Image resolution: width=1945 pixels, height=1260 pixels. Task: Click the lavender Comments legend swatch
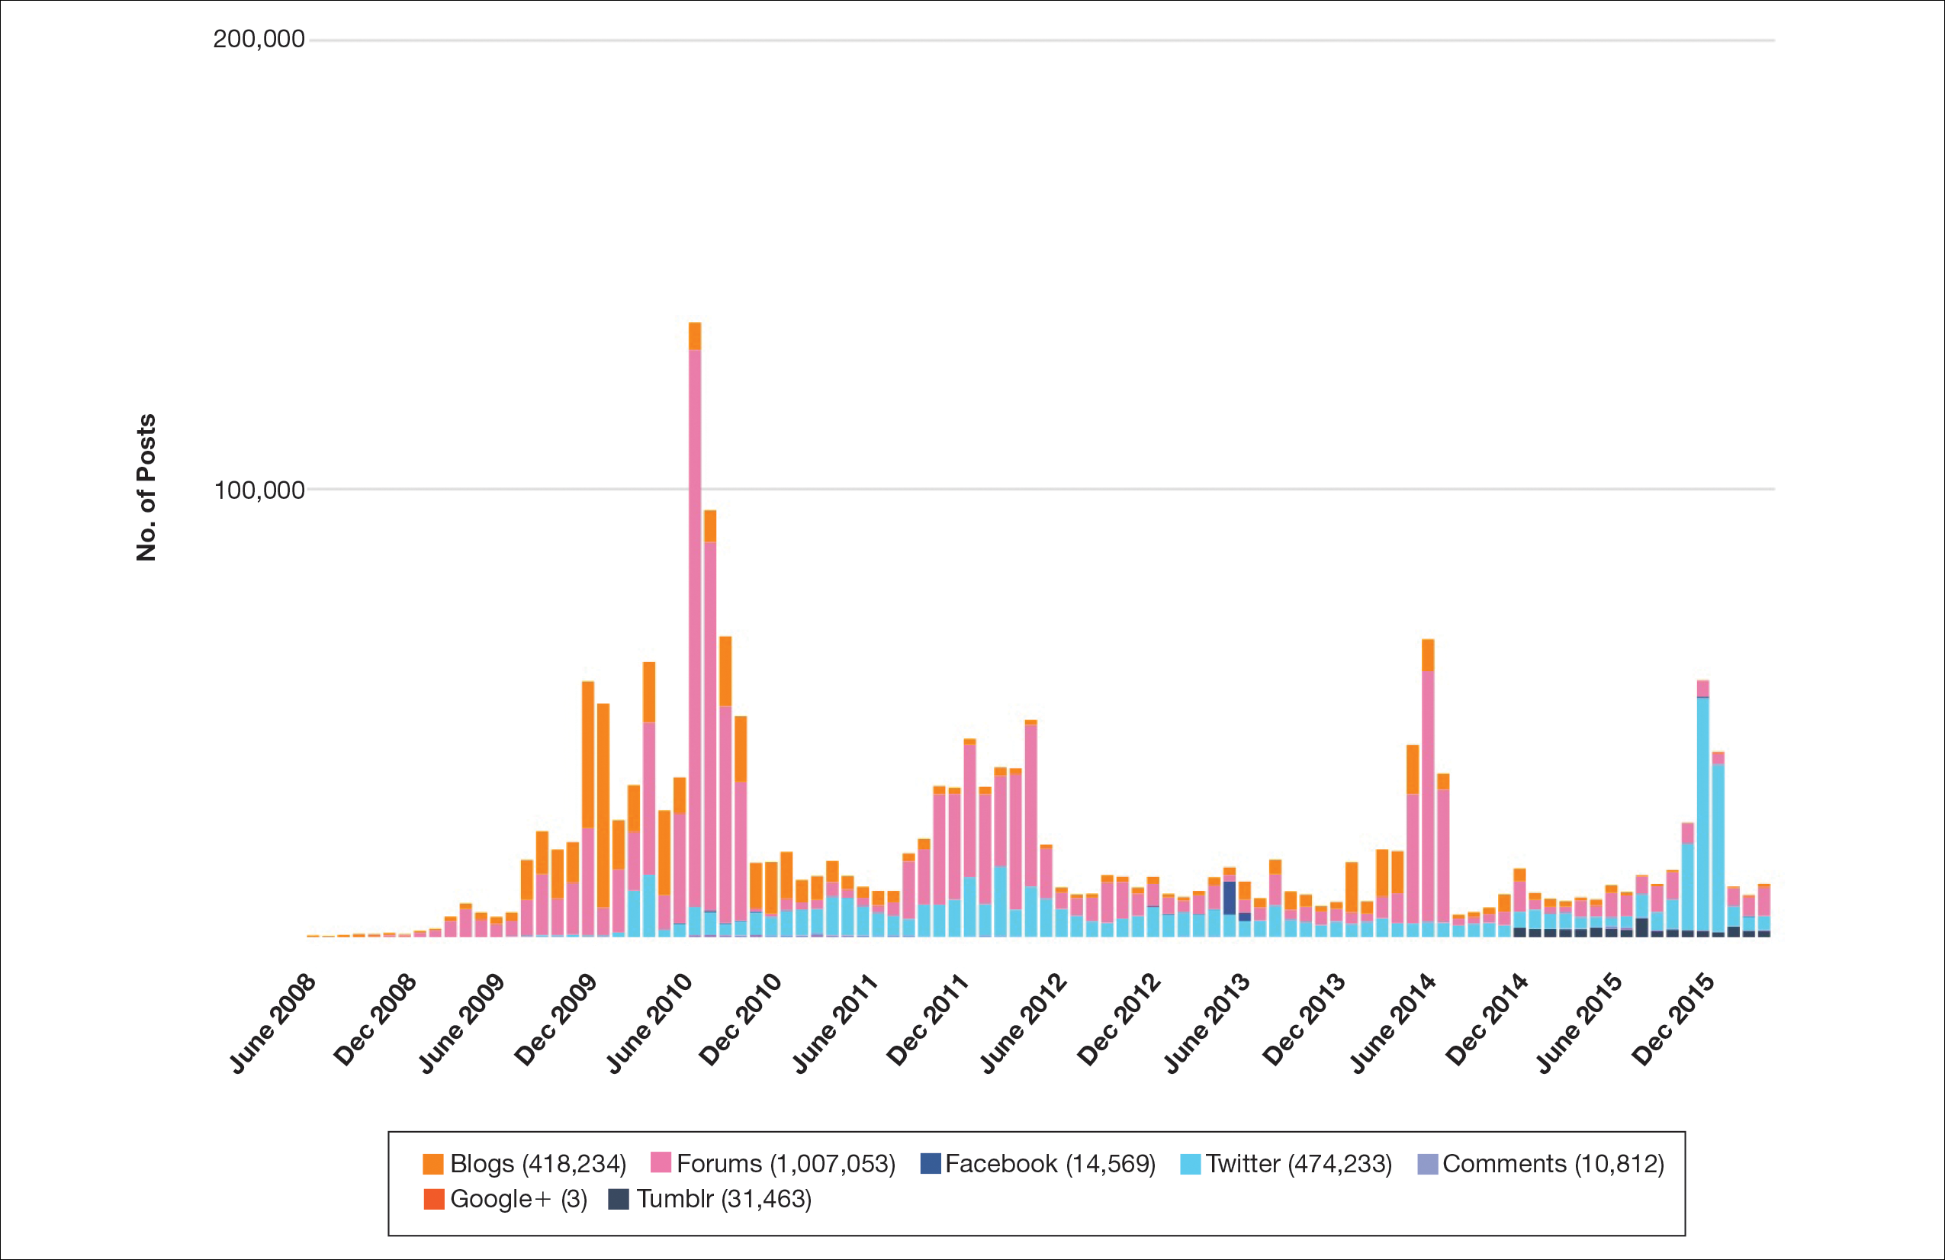tap(1428, 1164)
